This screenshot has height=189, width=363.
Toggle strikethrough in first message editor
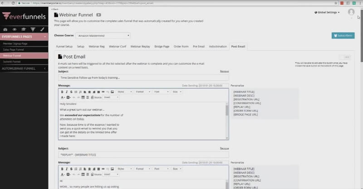click(x=71, y=92)
